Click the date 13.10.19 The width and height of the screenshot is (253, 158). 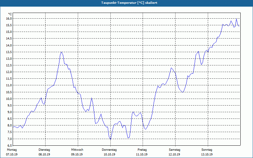tap(207, 155)
